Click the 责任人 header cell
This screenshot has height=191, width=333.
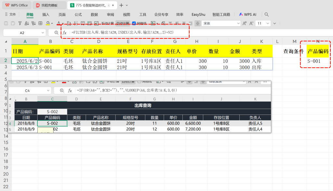click(175, 51)
